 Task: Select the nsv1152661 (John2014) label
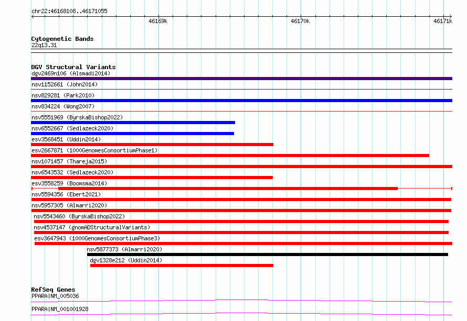65,84
